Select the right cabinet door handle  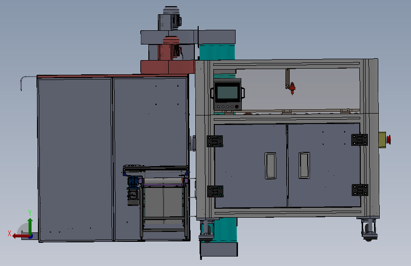point(304,166)
